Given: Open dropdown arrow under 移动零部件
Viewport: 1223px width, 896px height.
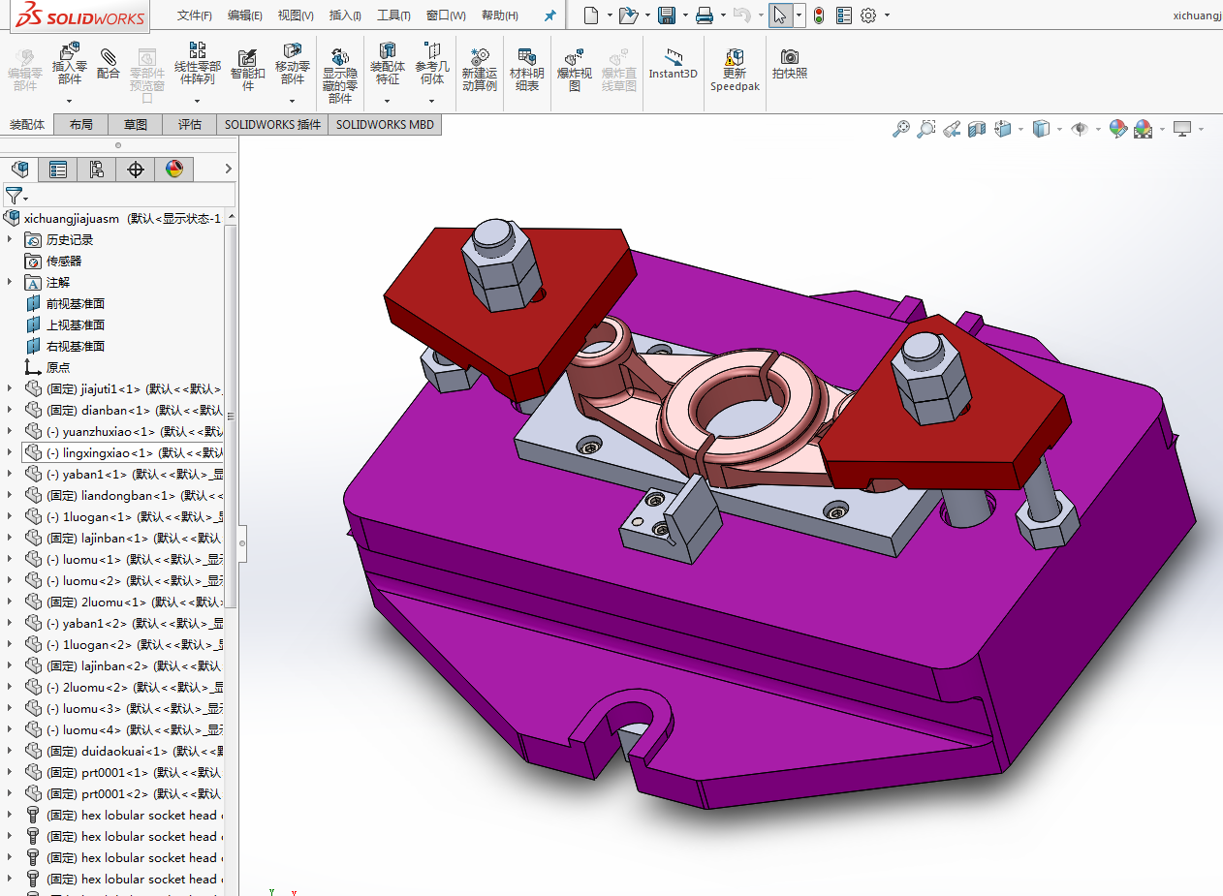Looking at the screenshot, I should pos(293,101).
